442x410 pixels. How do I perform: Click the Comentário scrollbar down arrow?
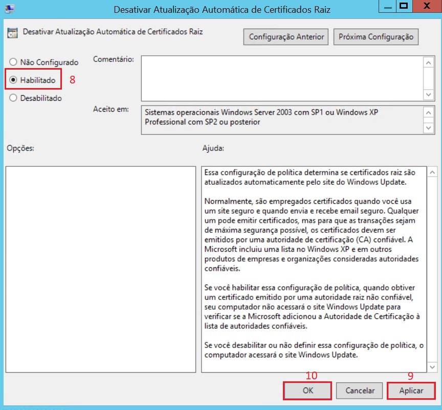point(429,95)
